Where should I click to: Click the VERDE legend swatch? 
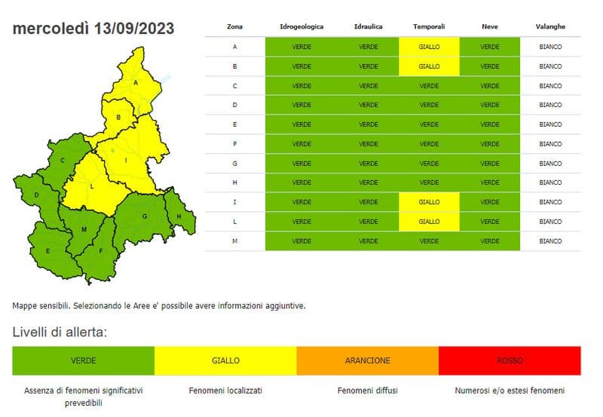[x=83, y=360]
